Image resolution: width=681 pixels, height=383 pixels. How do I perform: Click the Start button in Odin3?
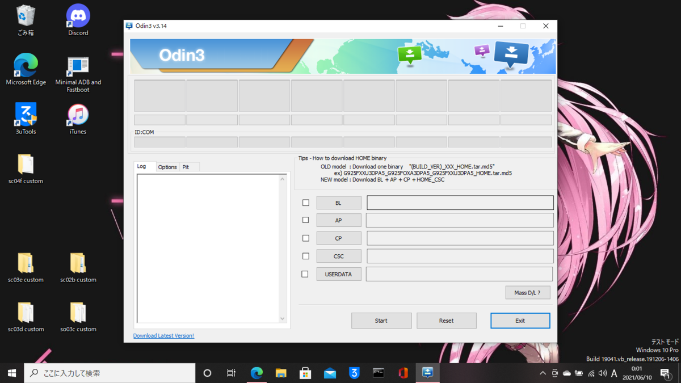(x=381, y=321)
